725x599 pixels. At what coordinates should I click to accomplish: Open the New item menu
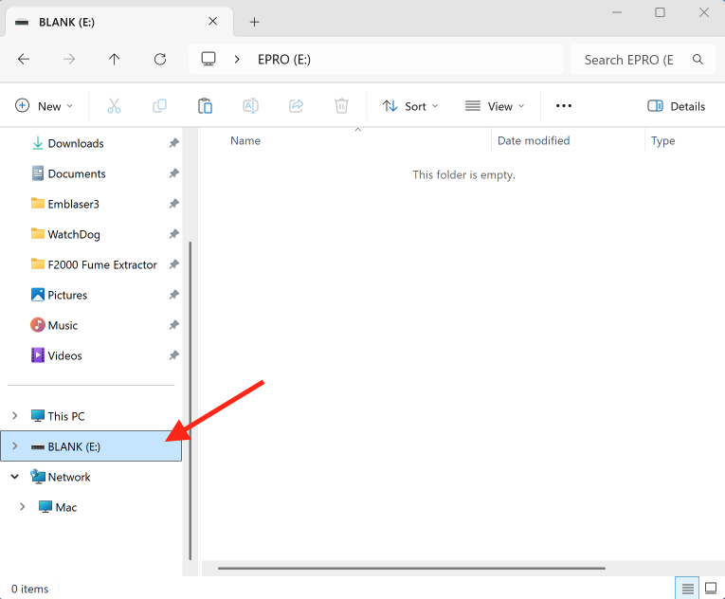pyautogui.click(x=44, y=106)
